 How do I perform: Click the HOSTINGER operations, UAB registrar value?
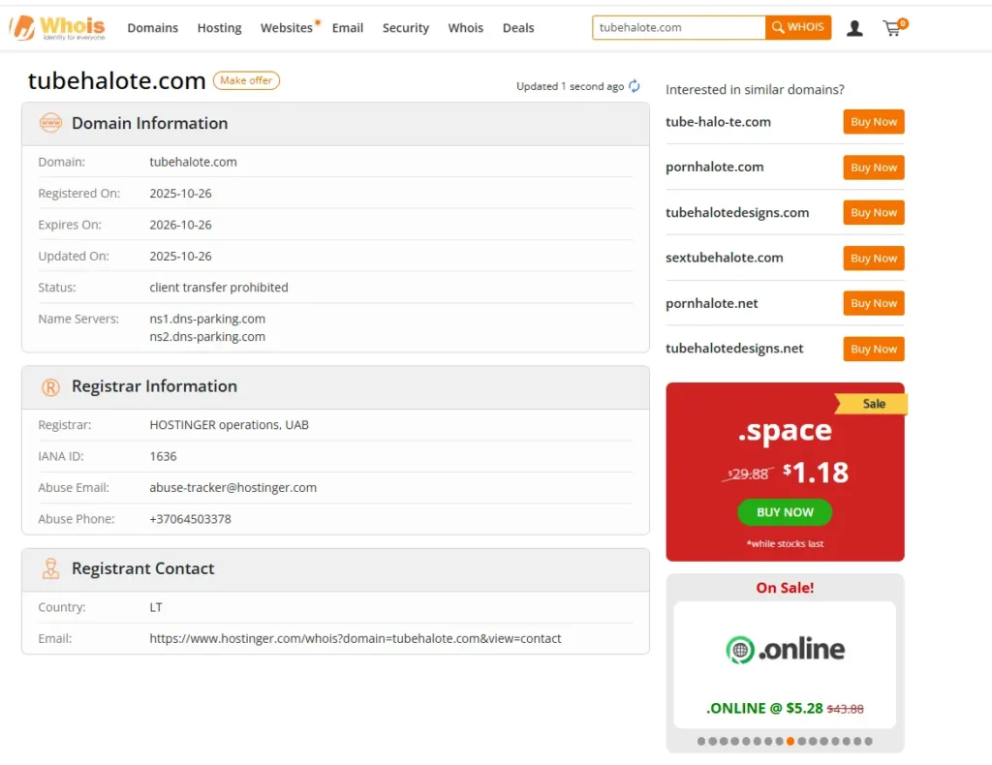[x=229, y=425]
